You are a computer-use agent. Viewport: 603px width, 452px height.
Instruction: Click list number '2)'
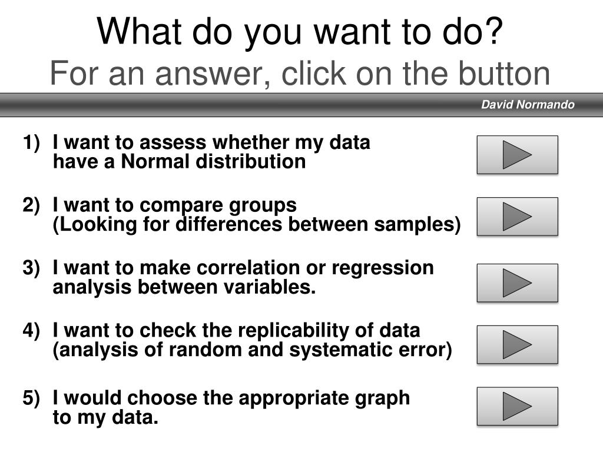click(x=31, y=205)
